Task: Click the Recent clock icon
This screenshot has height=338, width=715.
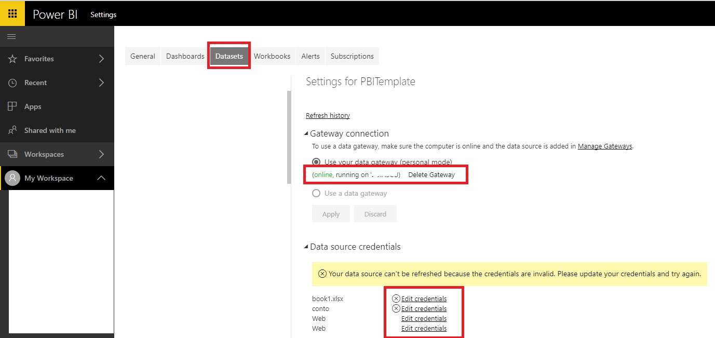Action: [13, 83]
